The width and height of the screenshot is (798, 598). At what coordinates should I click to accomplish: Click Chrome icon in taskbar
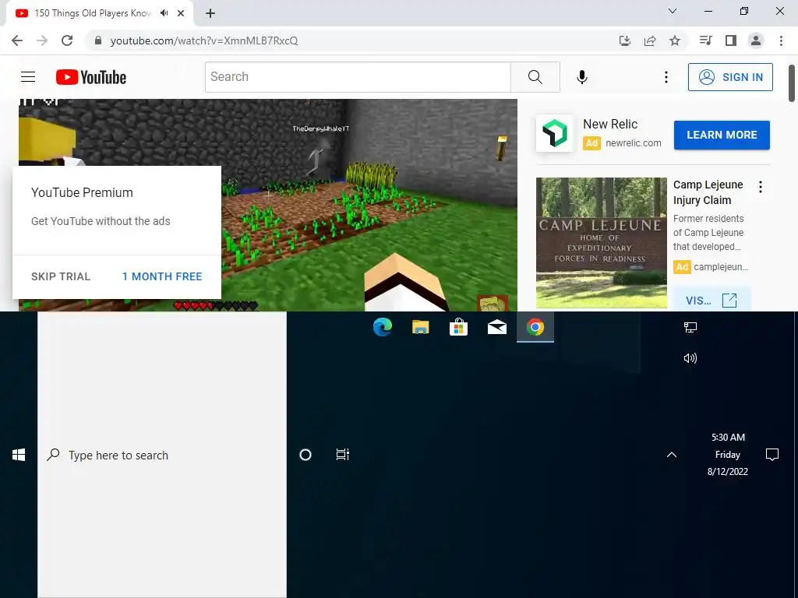[x=535, y=327]
